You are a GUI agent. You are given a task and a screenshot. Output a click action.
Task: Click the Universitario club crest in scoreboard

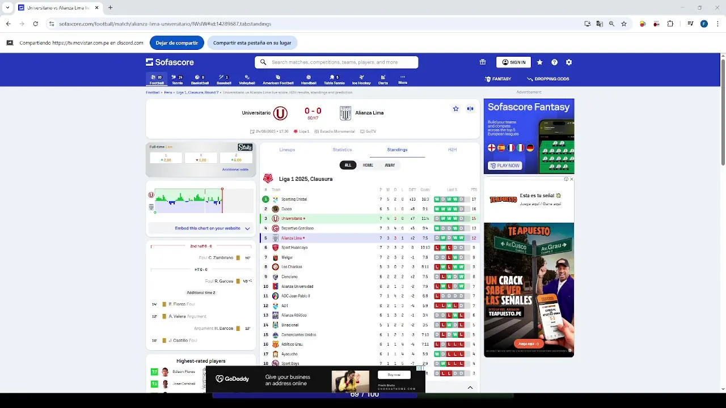click(x=280, y=113)
